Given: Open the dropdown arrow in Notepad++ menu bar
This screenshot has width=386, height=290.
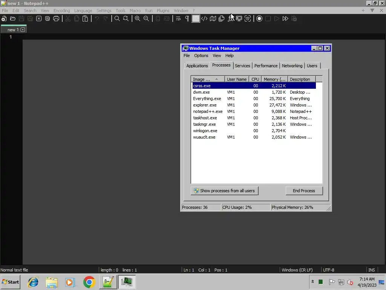Looking at the screenshot, I should (x=372, y=10).
